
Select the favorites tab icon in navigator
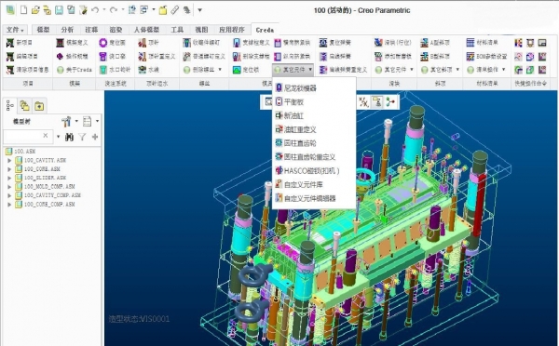pos(39,106)
